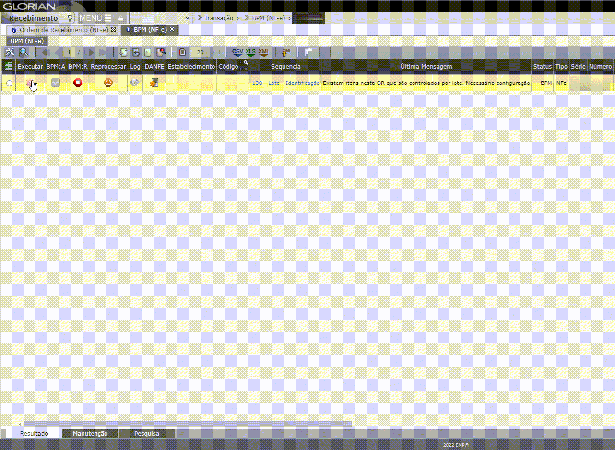Click the Reprocessar warning triangle icon
This screenshot has width=615, height=450.
click(x=108, y=83)
